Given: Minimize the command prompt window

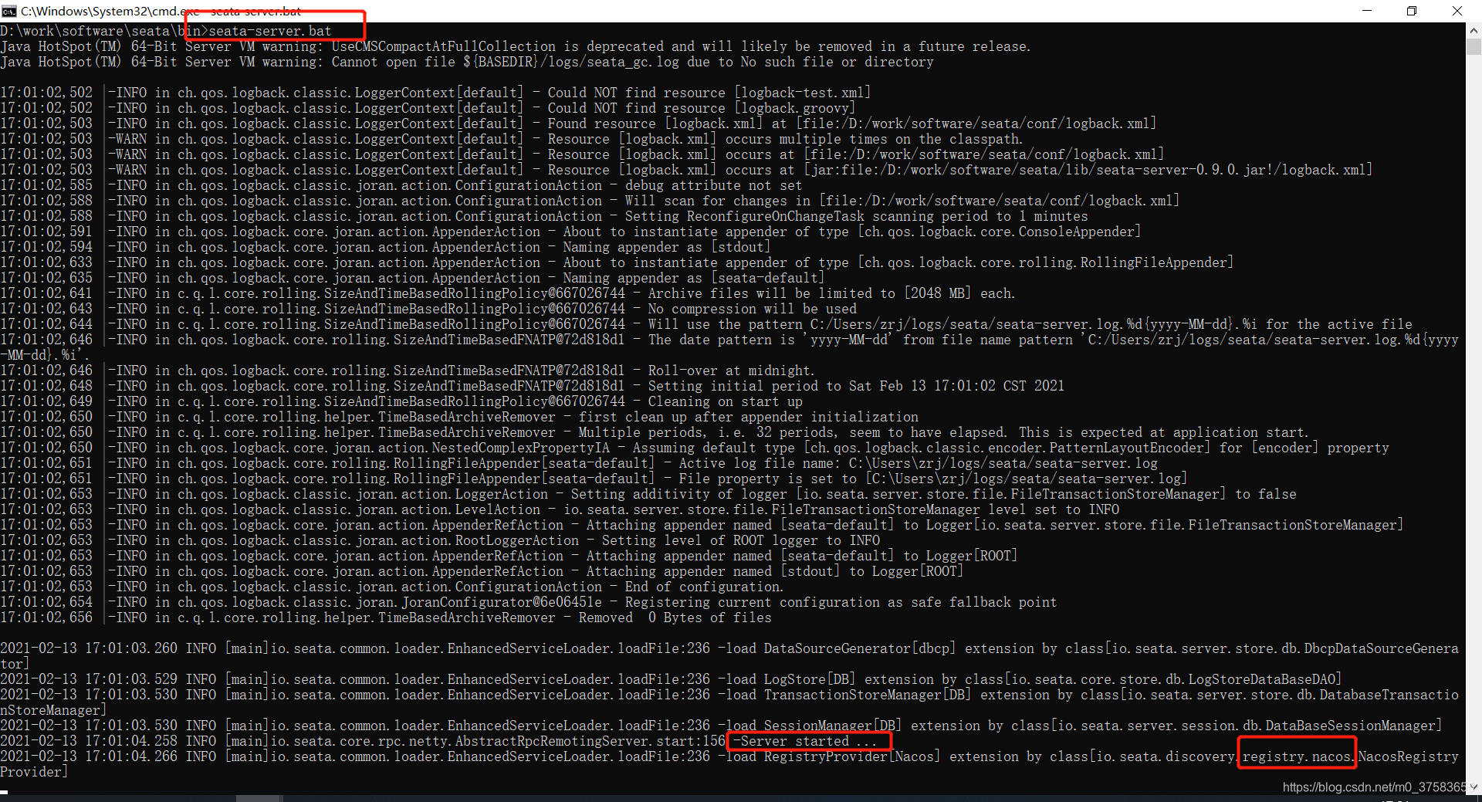Looking at the screenshot, I should click(x=1366, y=11).
